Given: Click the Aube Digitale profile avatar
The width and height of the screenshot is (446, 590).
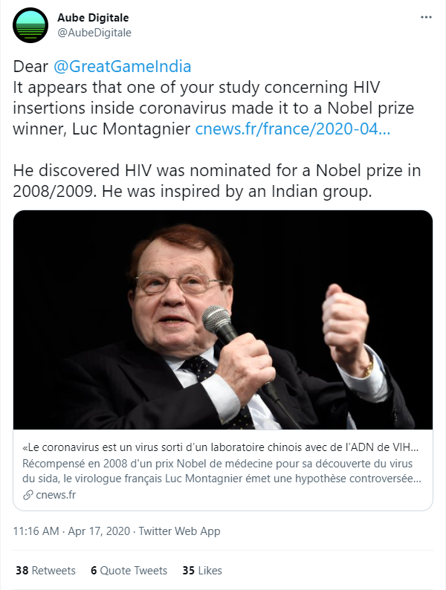Looking at the screenshot, I should point(30,25).
